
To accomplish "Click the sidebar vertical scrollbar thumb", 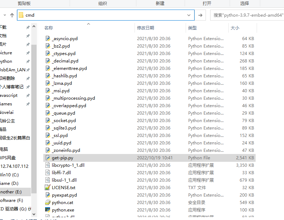I will (34, 119).
